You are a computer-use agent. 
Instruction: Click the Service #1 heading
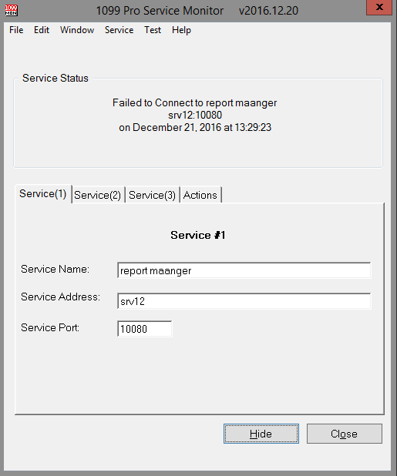tap(198, 235)
